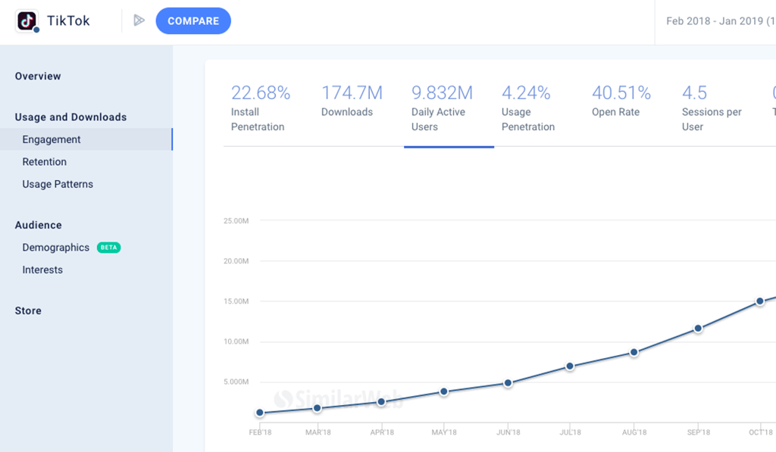Click the TikTok app logo icon
The image size is (776, 452).
click(27, 20)
